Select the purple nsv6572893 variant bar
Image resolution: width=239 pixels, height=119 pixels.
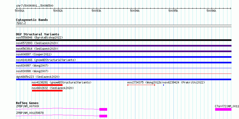click(124, 46)
